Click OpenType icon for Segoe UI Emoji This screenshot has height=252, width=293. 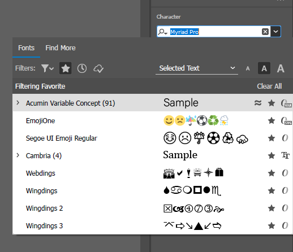[285, 138]
